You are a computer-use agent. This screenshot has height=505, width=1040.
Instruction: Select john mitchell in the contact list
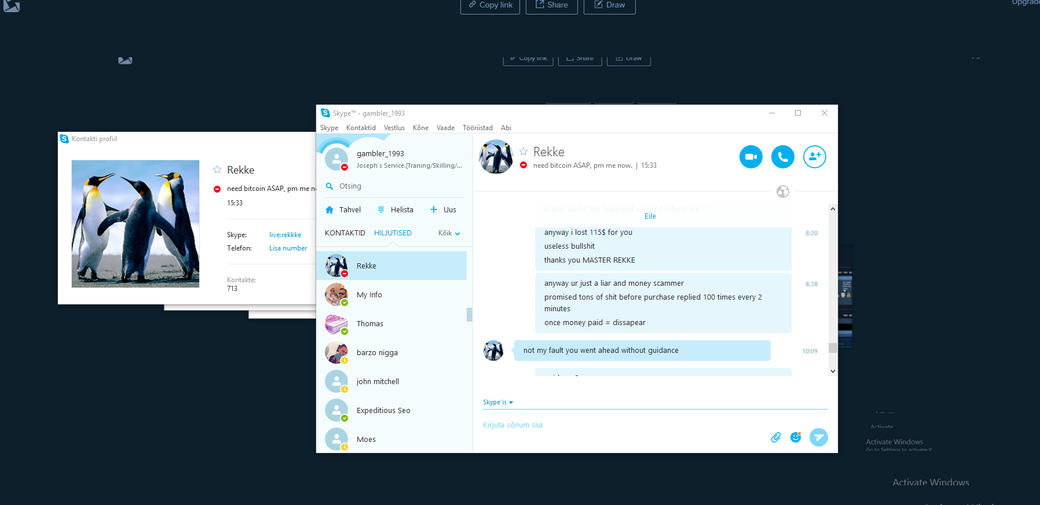coord(391,381)
